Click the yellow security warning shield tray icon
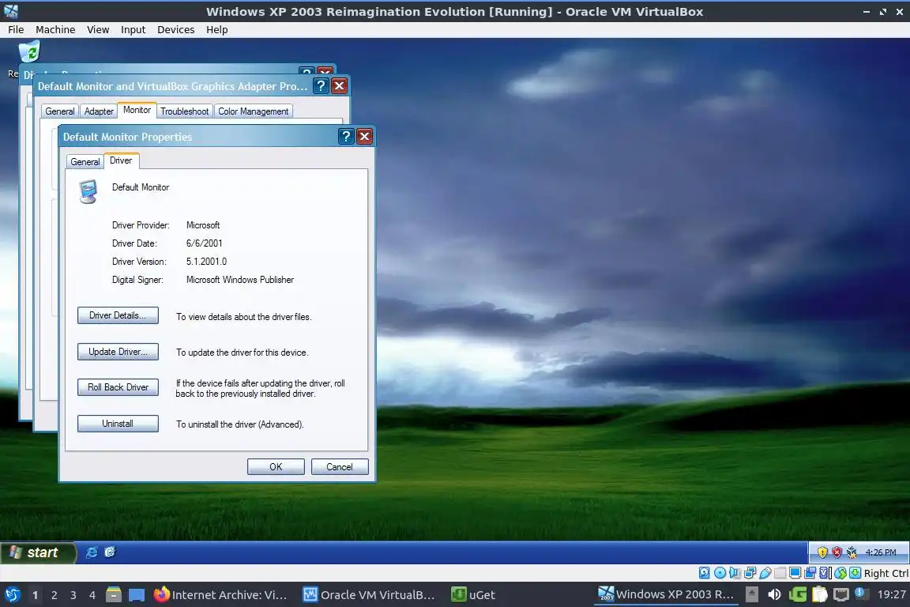Image resolution: width=910 pixels, height=607 pixels. point(822,552)
